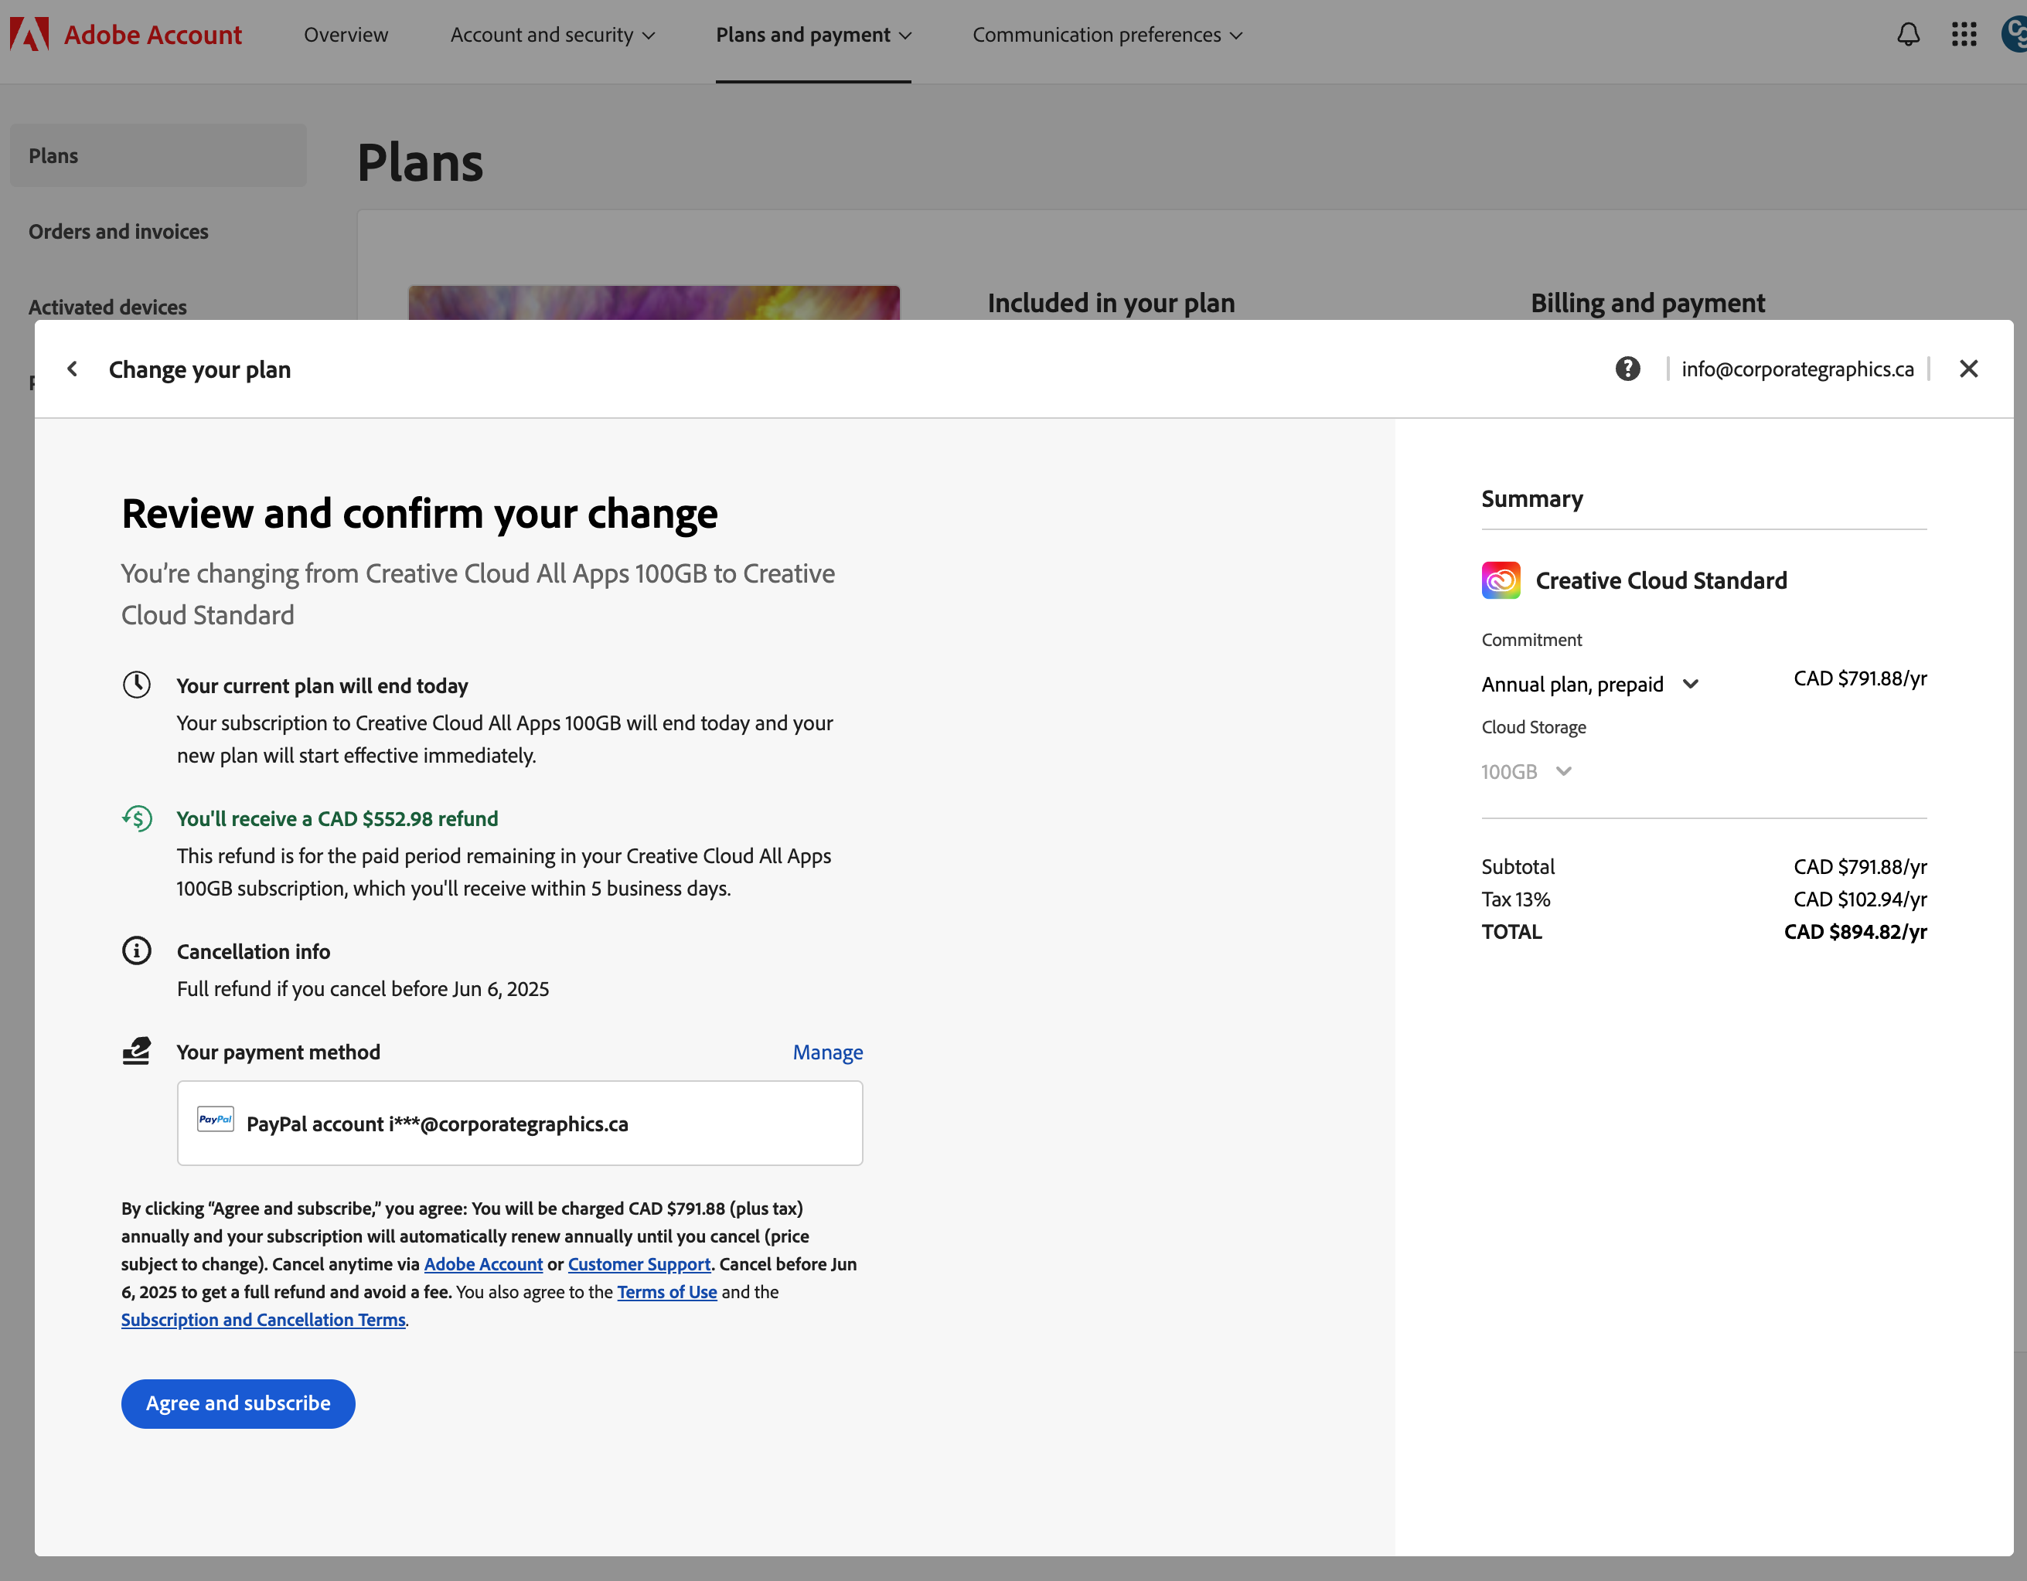Image resolution: width=2027 pixels, height=1581 pixels.
Task: Click Agree and subscribe button
Action: point(239,1404)
